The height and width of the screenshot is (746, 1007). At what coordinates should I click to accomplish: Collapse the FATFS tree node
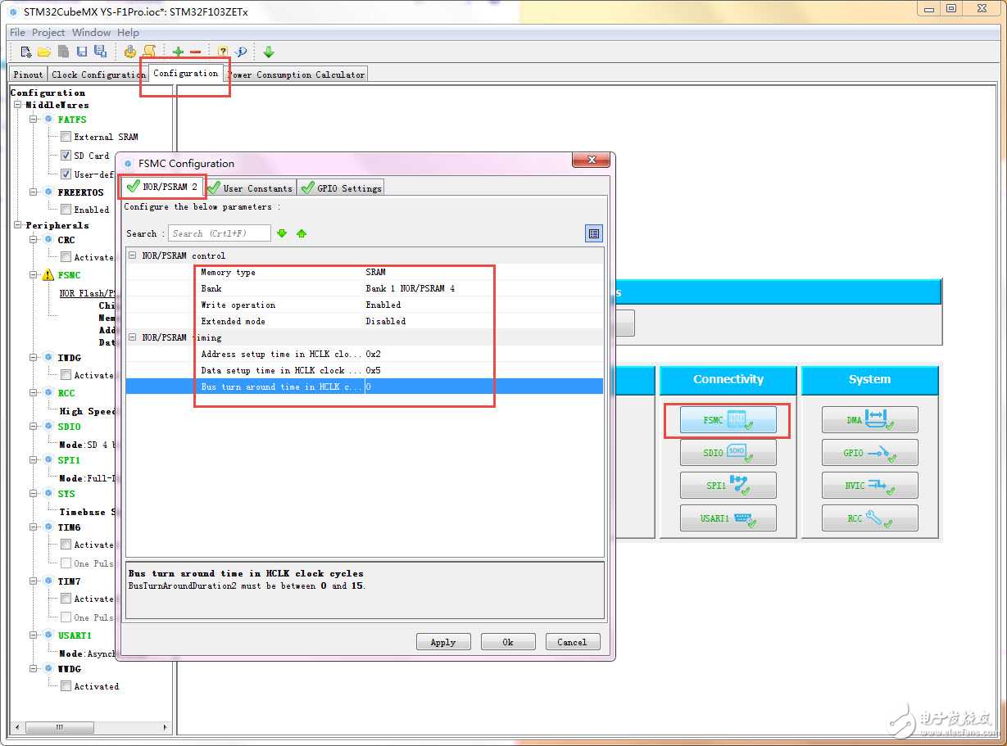(34, 120)
